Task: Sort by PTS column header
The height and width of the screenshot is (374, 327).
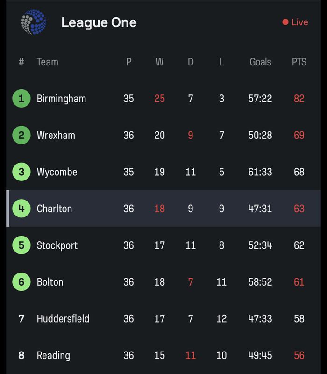Action: tap(299, 62)
